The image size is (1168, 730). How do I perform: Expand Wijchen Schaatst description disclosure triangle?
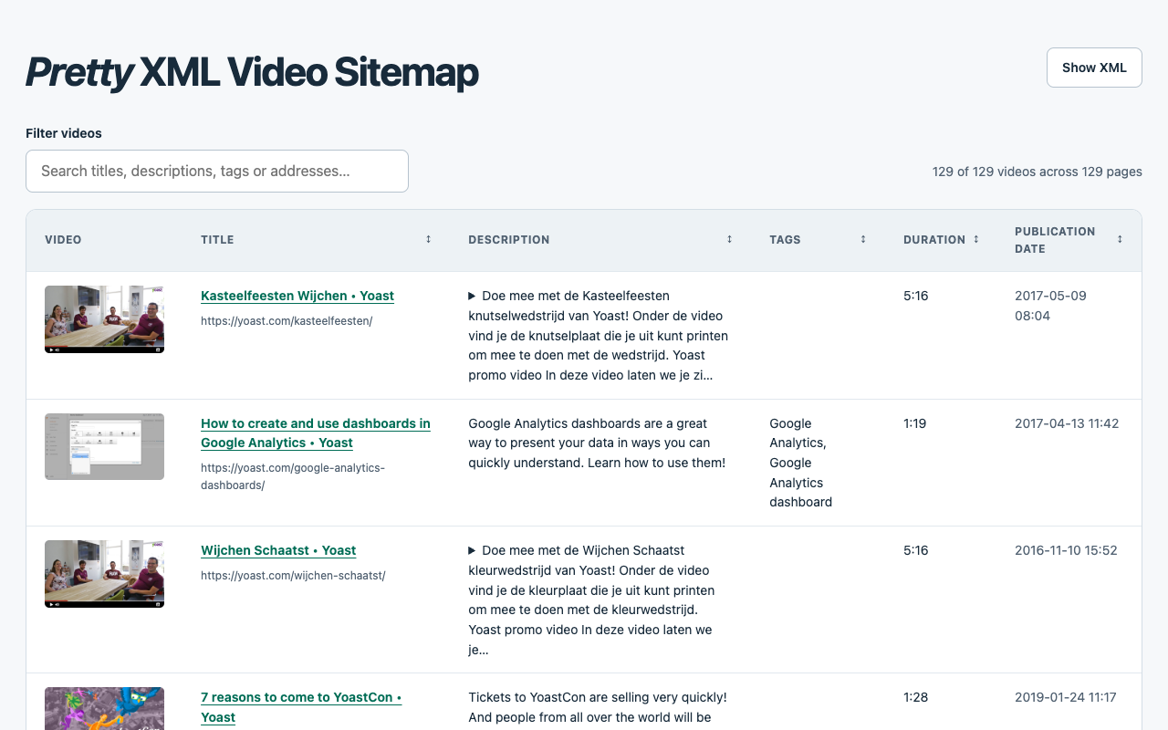(x=473, y=550)
